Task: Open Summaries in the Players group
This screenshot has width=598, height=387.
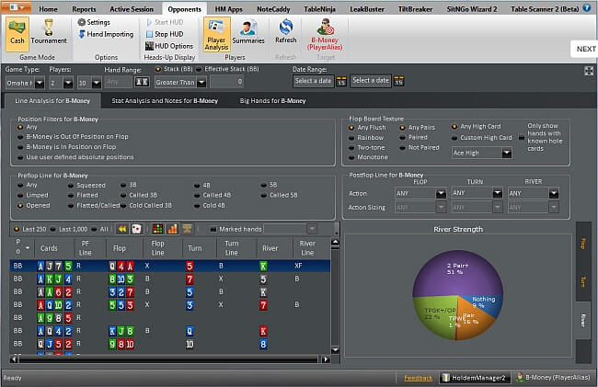Action: tap(248, 31)
